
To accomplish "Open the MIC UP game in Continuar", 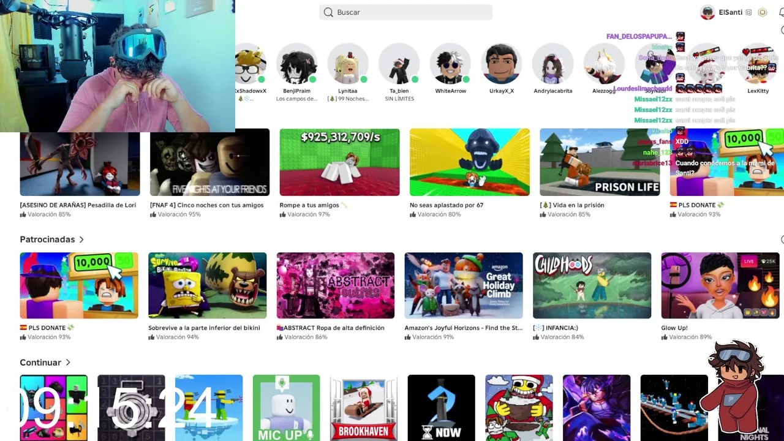I will tap(286, 408).
